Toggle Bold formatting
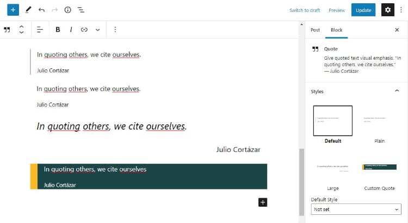 58,30
